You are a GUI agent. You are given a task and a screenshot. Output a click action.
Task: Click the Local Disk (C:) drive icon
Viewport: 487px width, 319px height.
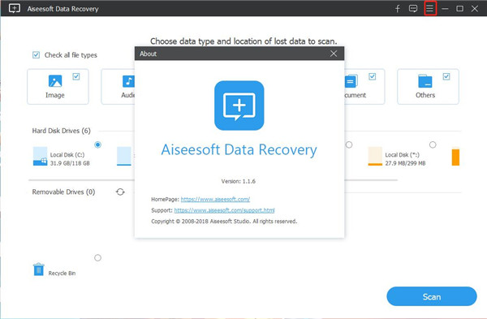tap(40, 157)
